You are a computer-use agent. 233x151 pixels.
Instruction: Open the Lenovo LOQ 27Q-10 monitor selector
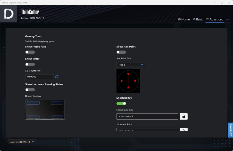(22, 142)
